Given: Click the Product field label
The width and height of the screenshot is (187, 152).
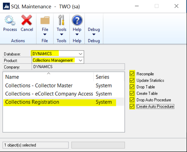Looking at the screenshot, I should click(x=11, y=61).
